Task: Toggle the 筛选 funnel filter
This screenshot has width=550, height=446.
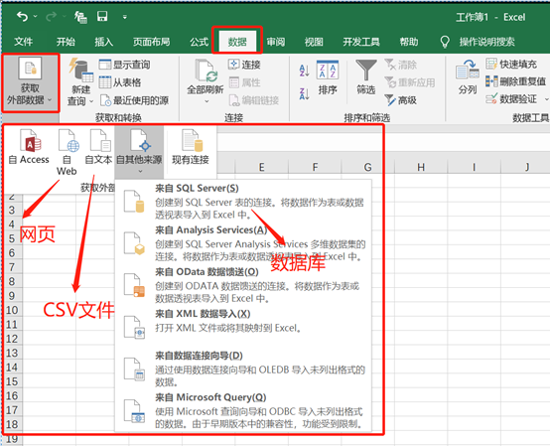Action: click(x=366, y=77)
